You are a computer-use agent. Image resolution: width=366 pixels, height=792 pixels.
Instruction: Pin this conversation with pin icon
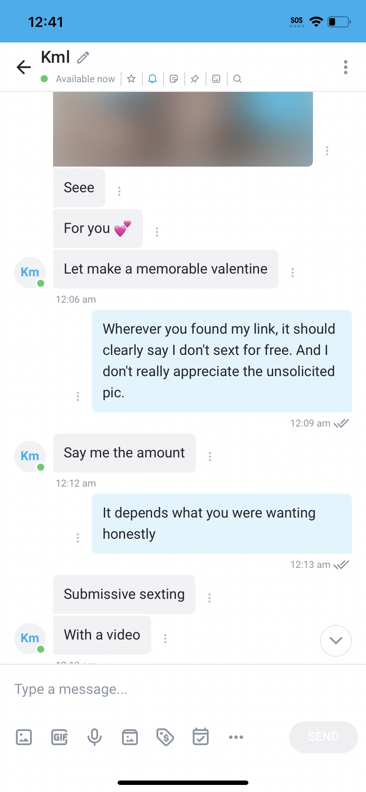[195, 79]
